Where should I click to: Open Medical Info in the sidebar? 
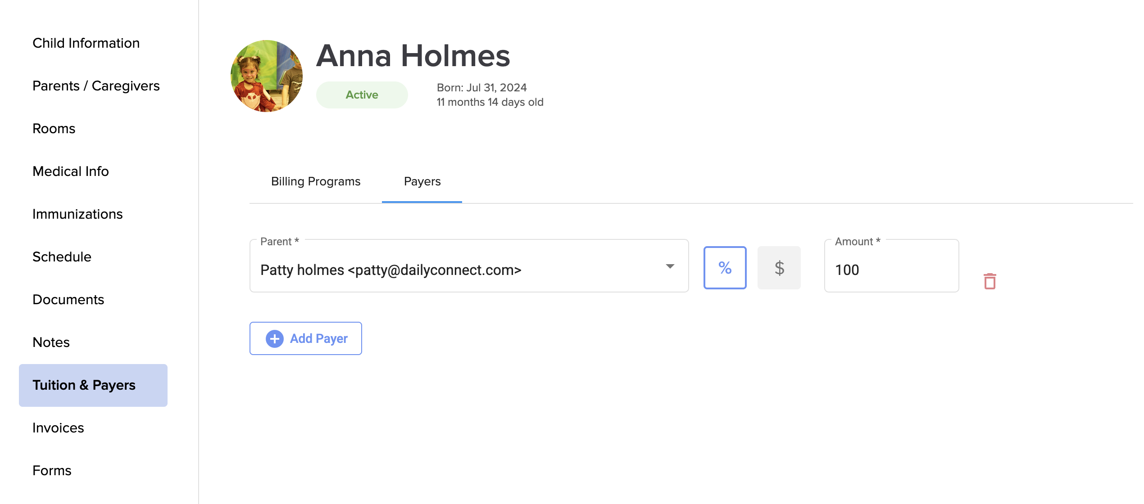point(71,171)
